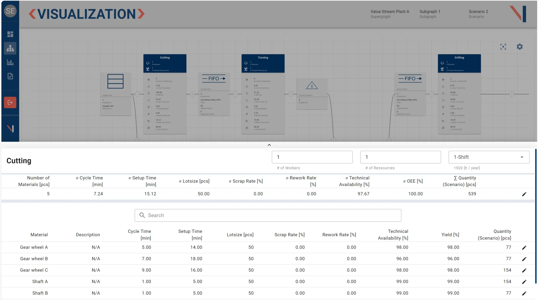Click the material Search field
Screen dimensions: 539x300
268,215
